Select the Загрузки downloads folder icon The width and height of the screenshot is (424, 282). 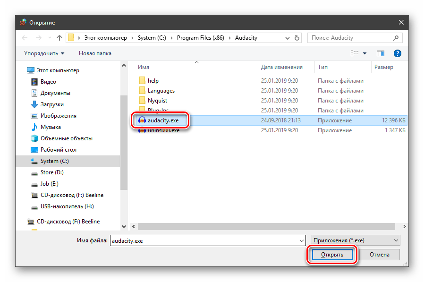tap(34, 104)
